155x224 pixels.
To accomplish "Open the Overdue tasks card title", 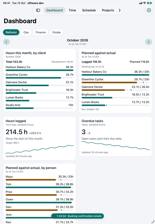I will pyautogui.click(x=92, y=121).
